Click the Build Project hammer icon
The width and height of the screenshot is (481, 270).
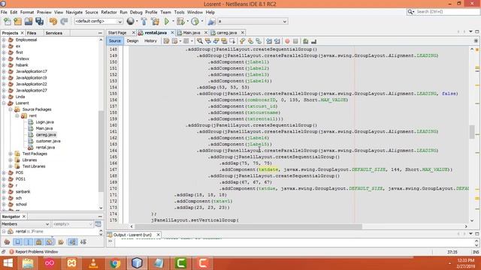[x=144, y=22]
